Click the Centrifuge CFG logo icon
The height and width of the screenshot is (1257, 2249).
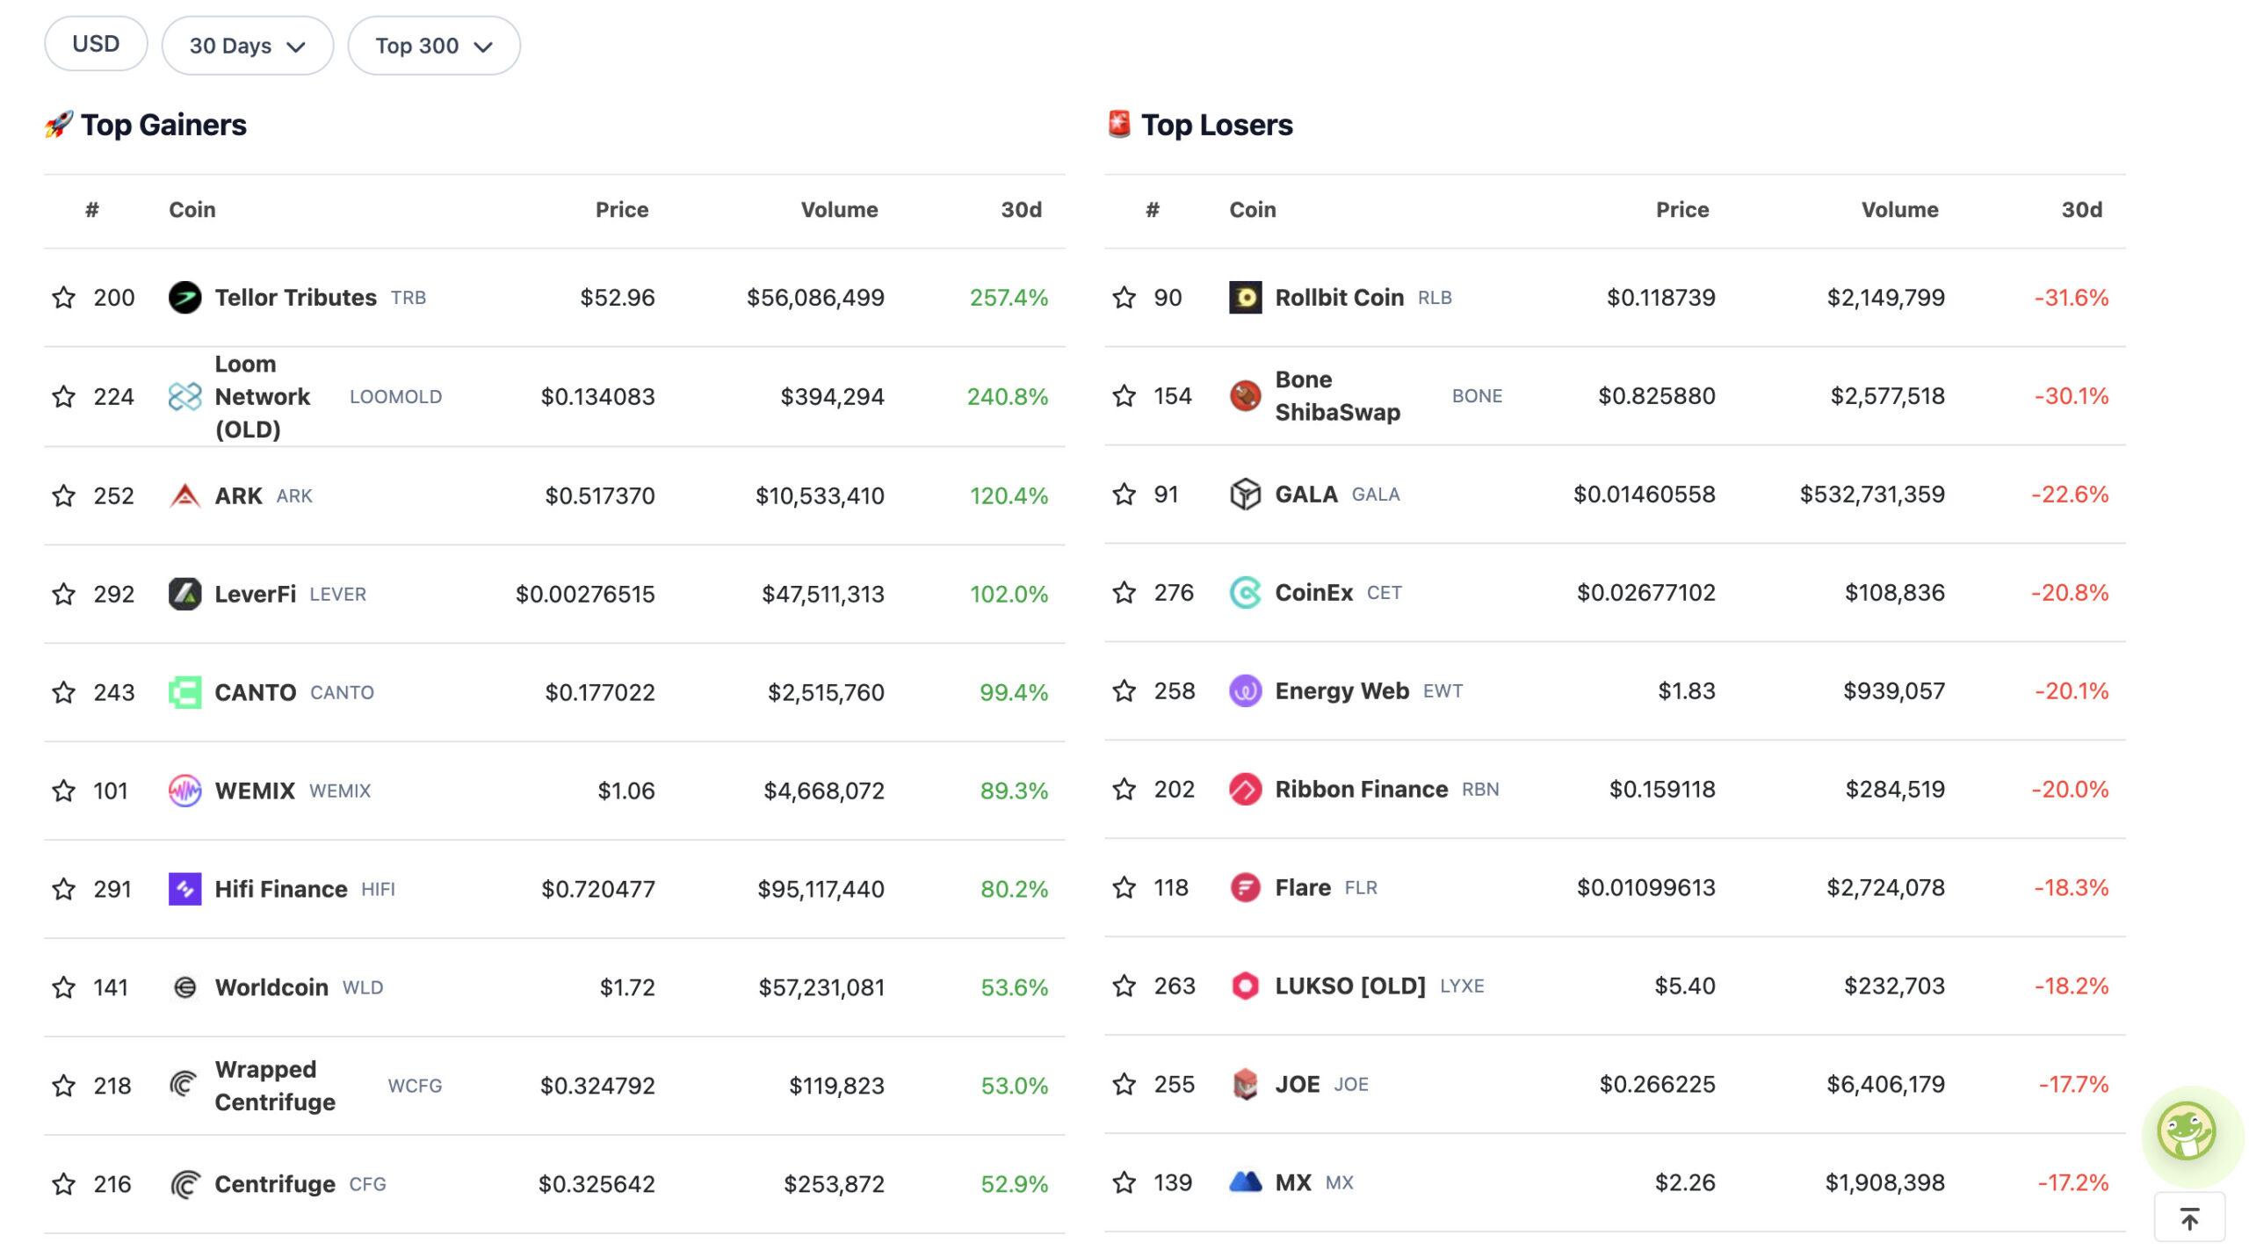coord(184,1185)
